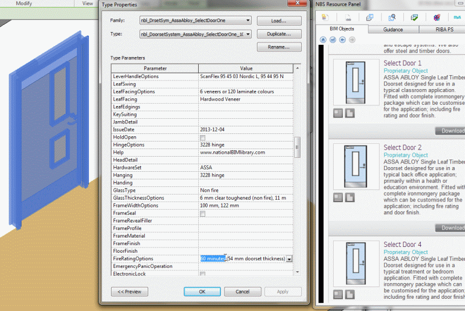Expand the FireRatingOptions value dropdown arrow
The height and width of the screenshot is (311, 465).
pyautogui.click(x=289, y=259)
